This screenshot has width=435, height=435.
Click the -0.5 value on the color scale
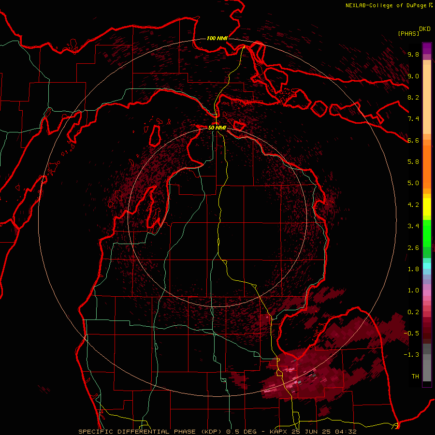pyautogui.click(x=411, y=333)
